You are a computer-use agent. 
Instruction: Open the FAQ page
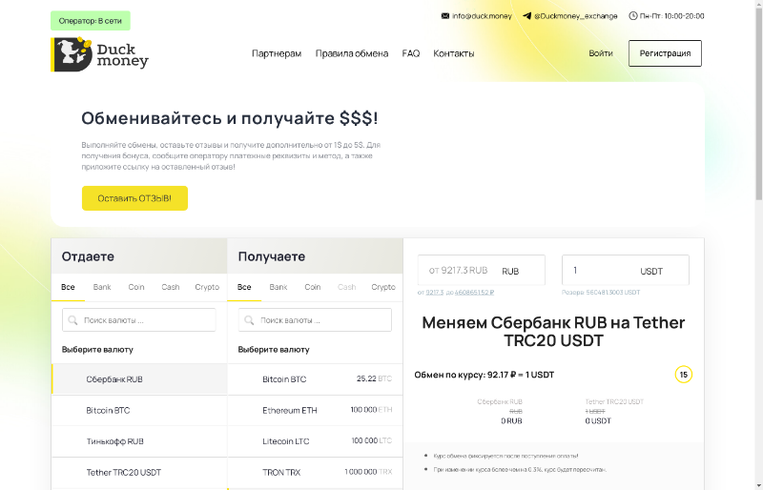tap(411, 54)
